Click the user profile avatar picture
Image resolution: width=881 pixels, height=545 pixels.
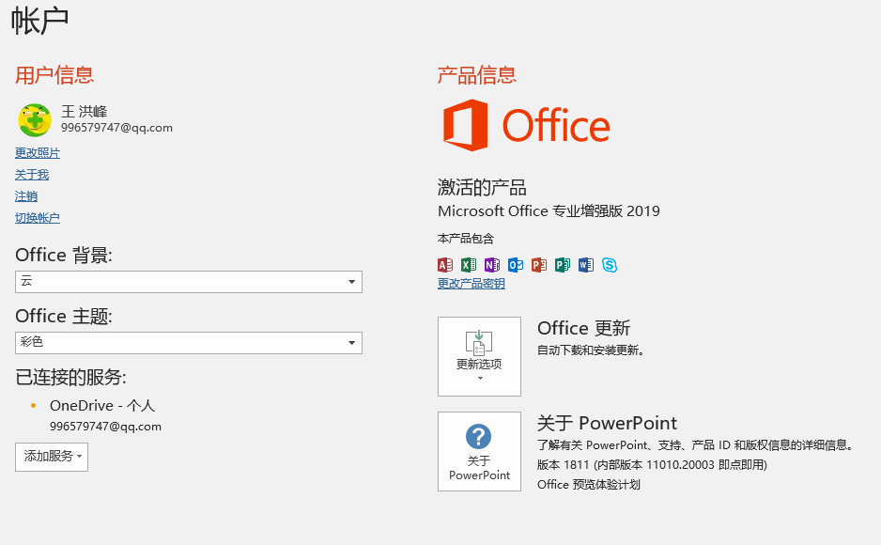[x=35, y=119]
